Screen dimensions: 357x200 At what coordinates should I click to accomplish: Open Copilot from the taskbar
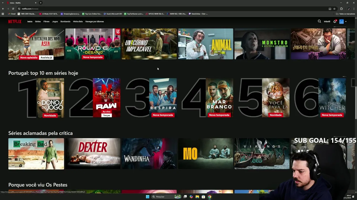click(191, 197)
